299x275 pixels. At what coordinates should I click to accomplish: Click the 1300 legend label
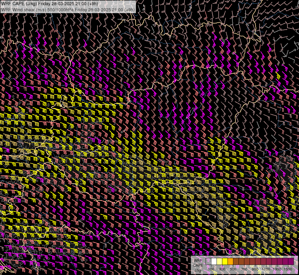pos(277,269)
